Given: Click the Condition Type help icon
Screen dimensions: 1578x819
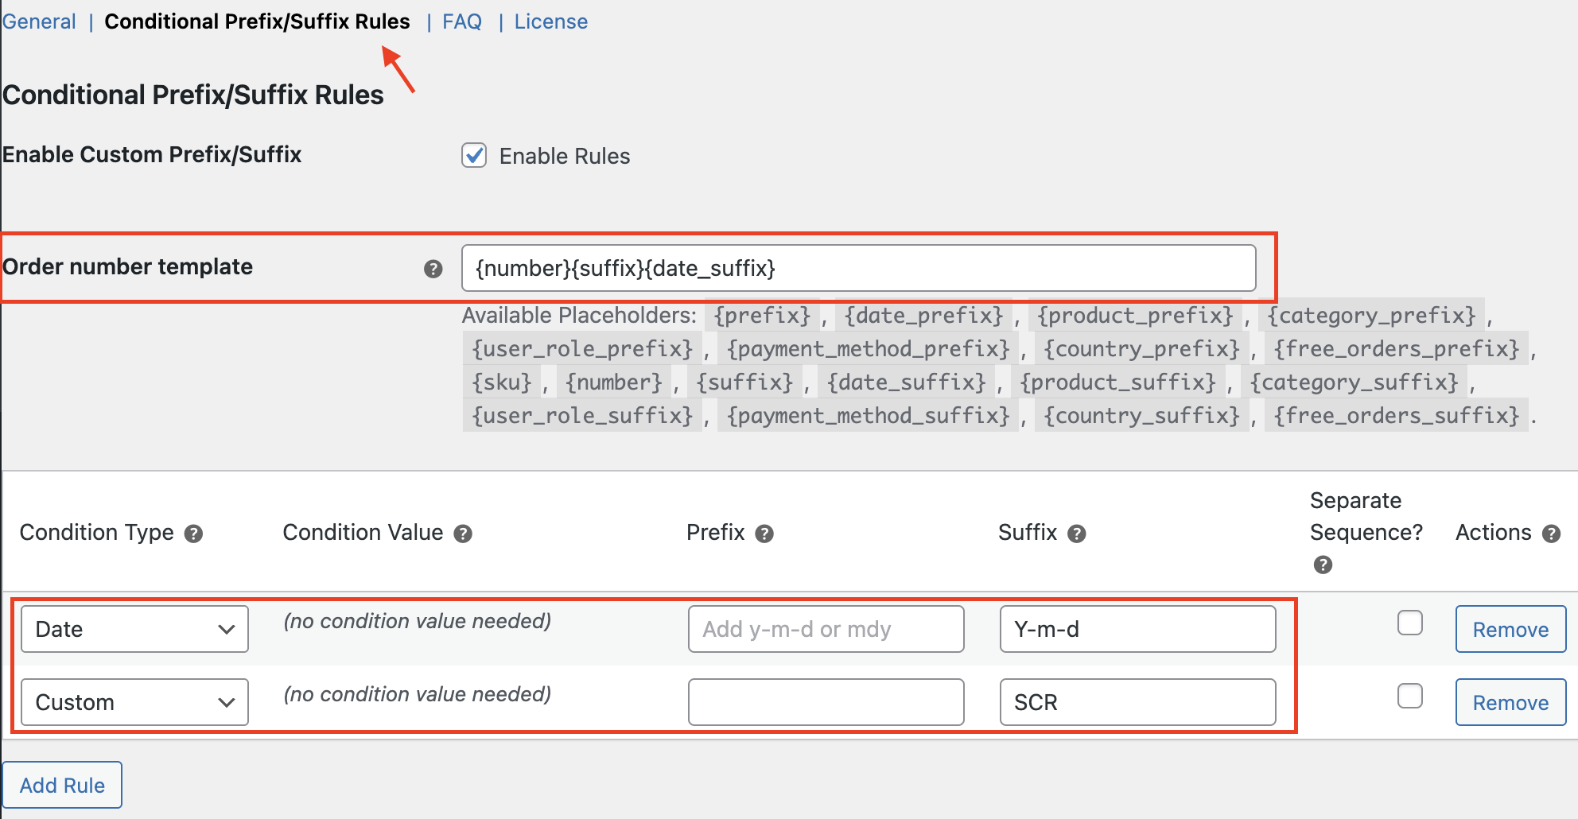Looking at the screenshot, I should (x=193, y=534).
